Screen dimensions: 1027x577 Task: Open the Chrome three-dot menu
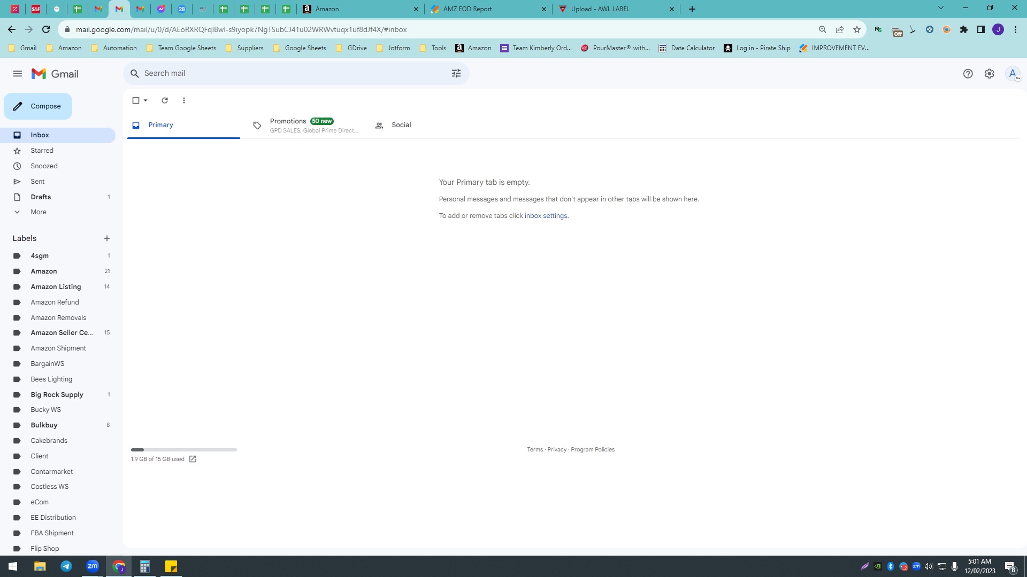tap(1015, 29)
